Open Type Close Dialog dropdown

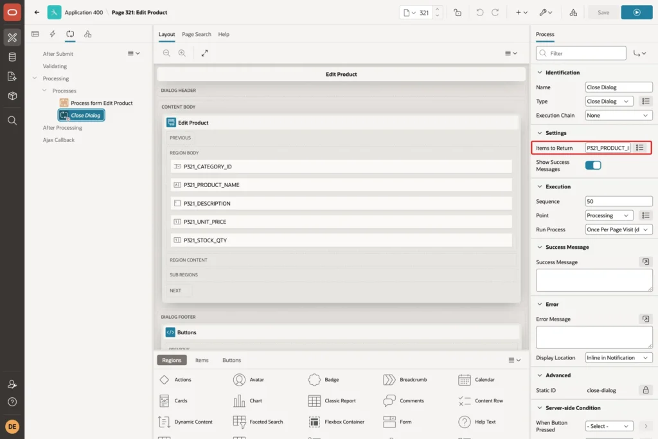(x=609, y=101)
